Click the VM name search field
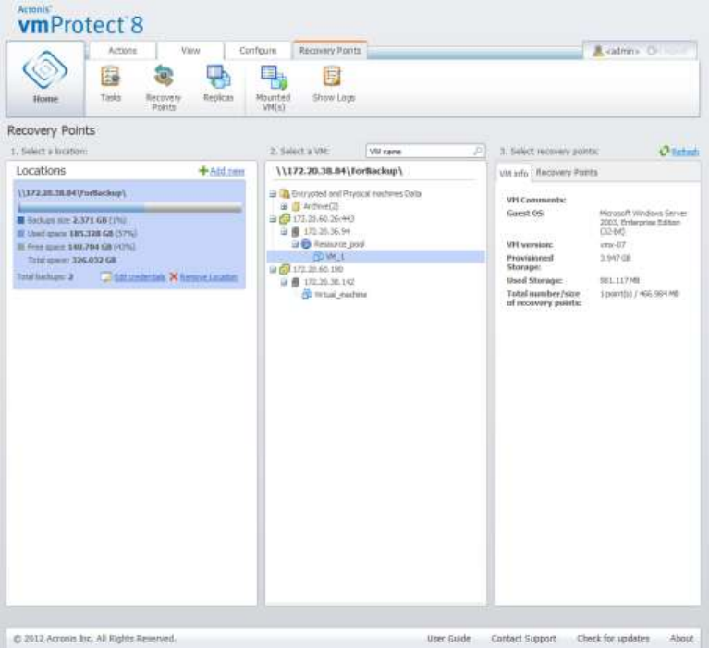 [425, 151]
